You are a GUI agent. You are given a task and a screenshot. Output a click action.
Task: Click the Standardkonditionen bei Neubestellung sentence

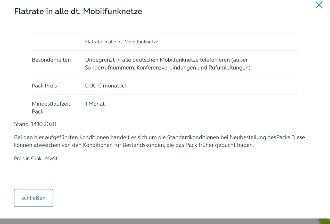click(159, 137)
